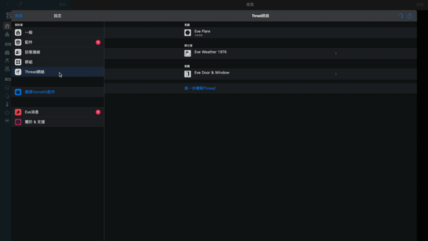This screenshot has width=428, height=241.
Task: Click 購買HomeKit配件 link
Action: point(40,92)
